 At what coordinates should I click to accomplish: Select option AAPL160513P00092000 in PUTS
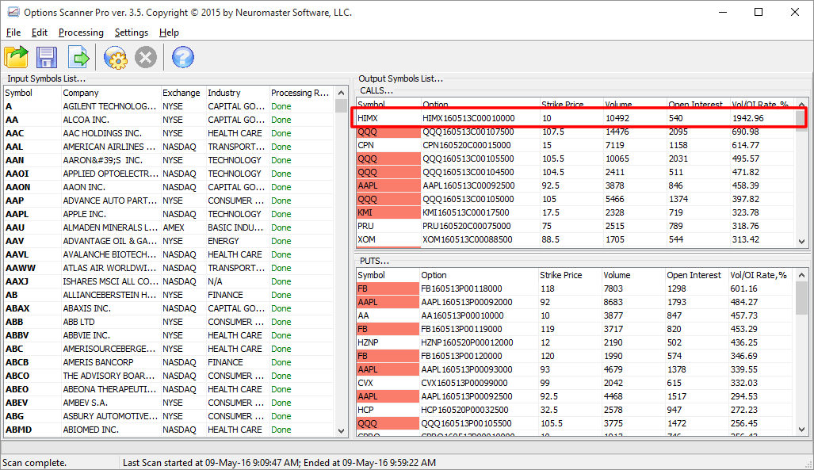pyautogui.click(x=467, y=302)
